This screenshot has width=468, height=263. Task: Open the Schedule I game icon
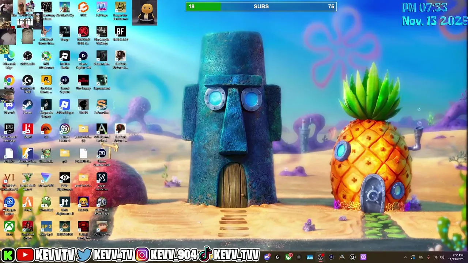click(x=46, y=205)
